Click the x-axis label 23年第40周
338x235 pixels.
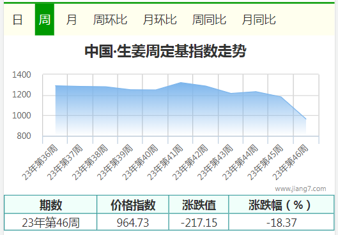point(140,162)
